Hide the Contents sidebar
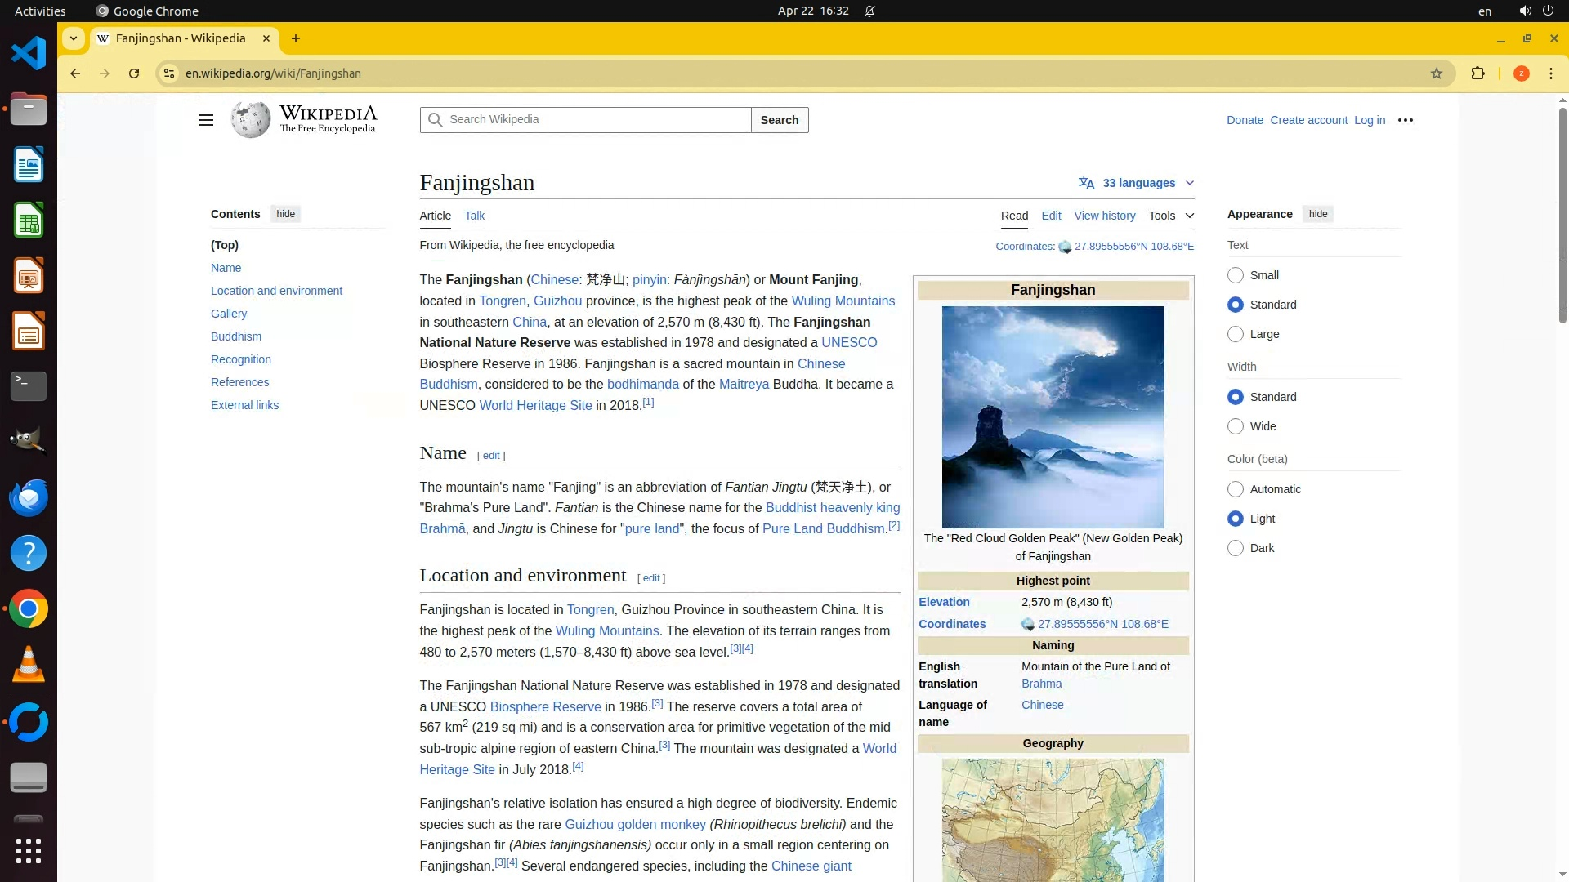This screenshot has height=882, width=1569. pos(285,214)
